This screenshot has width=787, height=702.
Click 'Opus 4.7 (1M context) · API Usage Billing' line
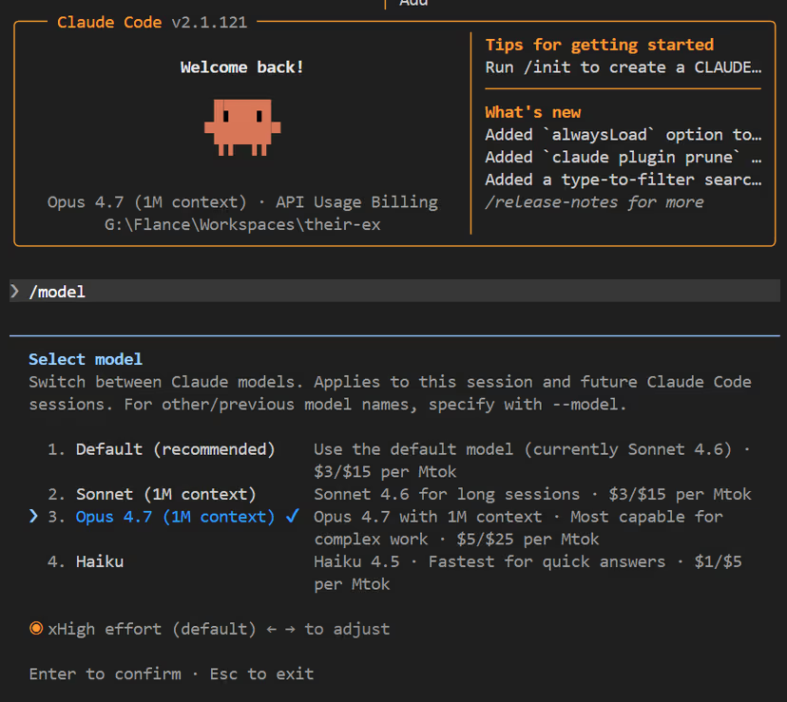[x=242, y=202]
